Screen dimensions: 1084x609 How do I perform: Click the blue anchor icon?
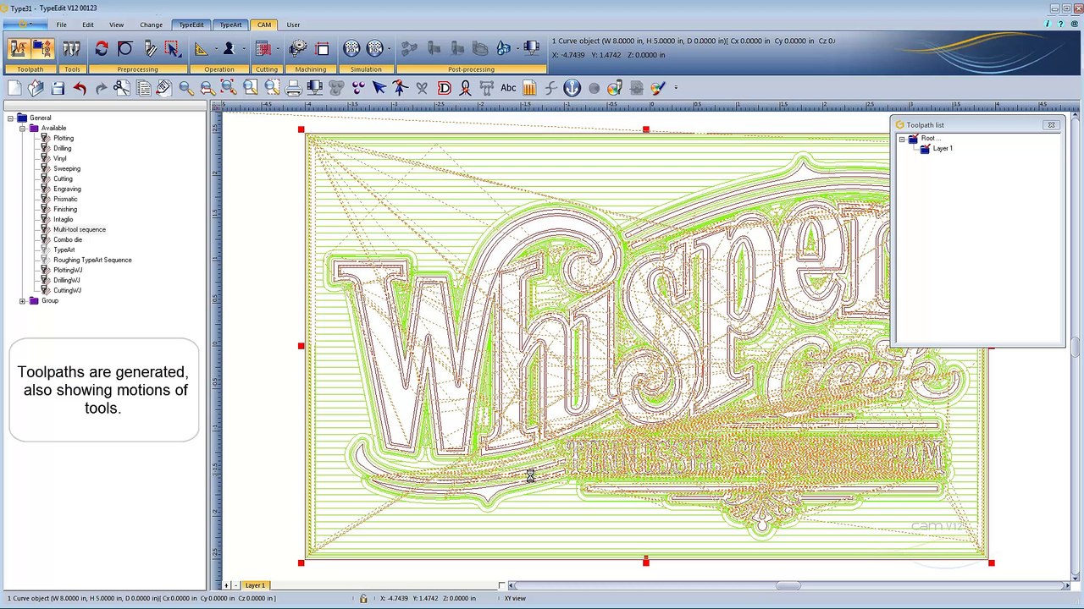pos(572,88)
